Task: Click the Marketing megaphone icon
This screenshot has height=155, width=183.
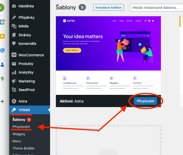Action: tap(14, 81)
